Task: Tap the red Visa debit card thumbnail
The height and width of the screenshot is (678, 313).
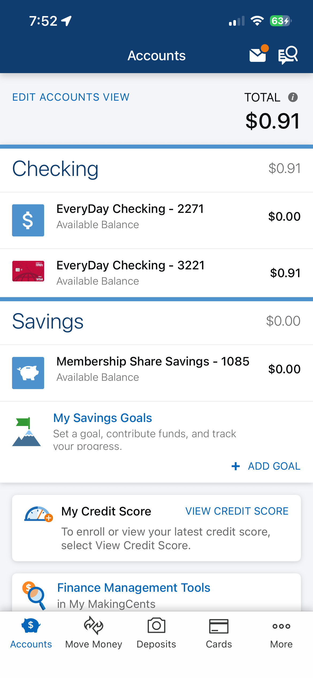Action: [x=28, y=271]
